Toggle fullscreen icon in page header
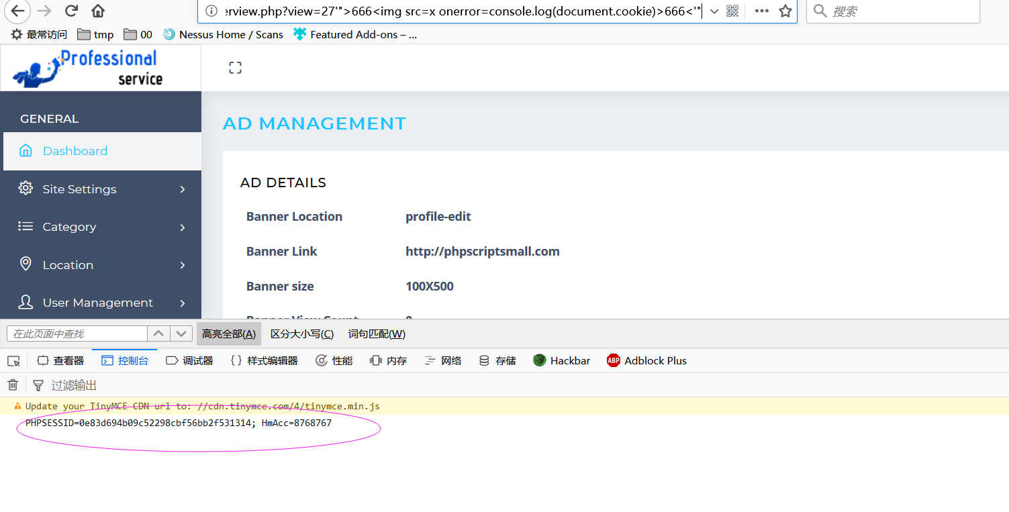The width and height of the screenshot is (1009, 512). pos(235,68)
